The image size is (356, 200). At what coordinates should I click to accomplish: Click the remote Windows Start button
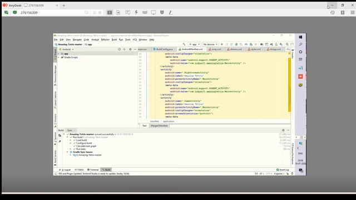(300, 37)
